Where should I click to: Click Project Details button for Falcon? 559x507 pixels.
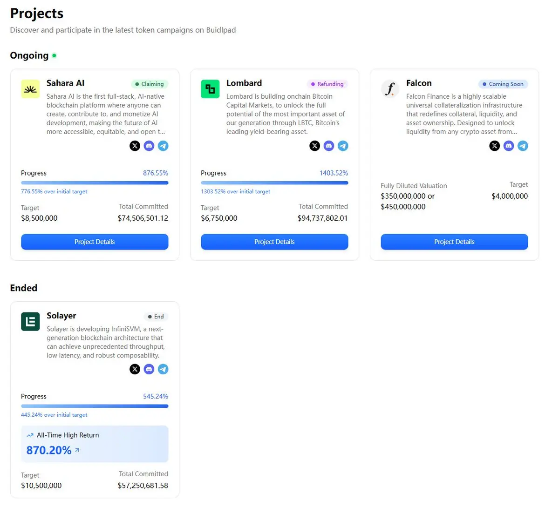click(454, 242)
